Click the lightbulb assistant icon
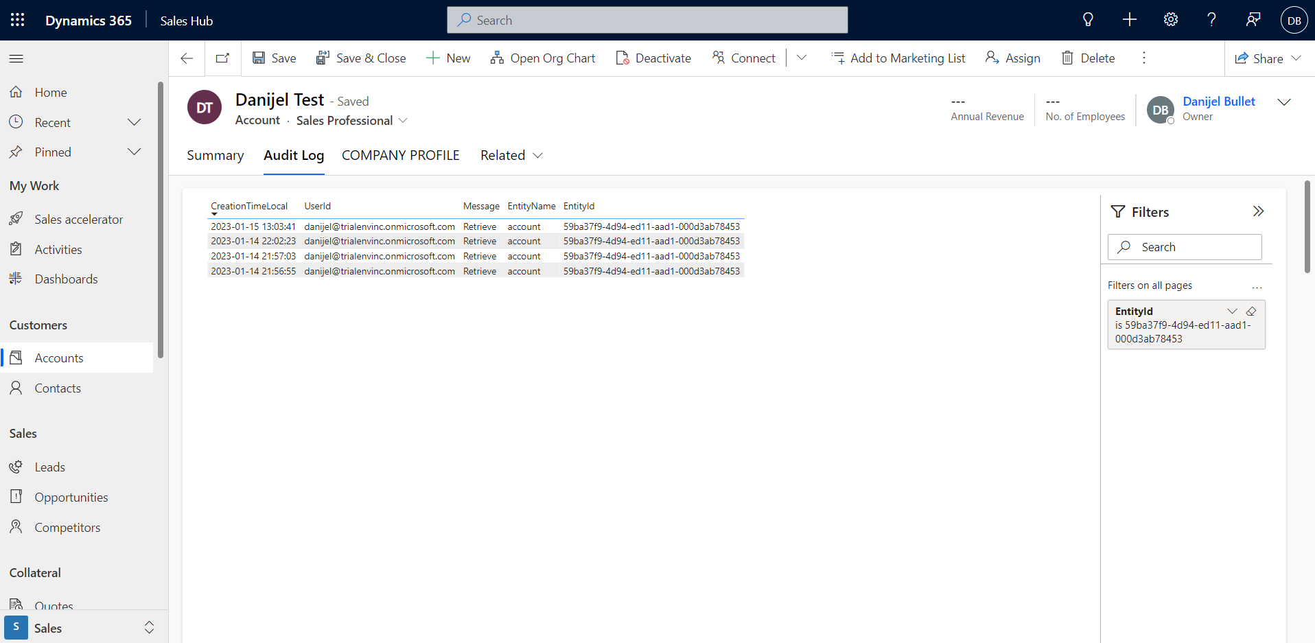Image resolution: width=1315 pixels, height=643 pixels. pyautogui.click(x=1088, y=20)
